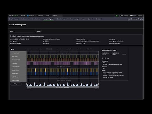Click the Asset Investigator page title
Image resolution: width=152 pixels, height=114 pixels.
pos(18,25)
